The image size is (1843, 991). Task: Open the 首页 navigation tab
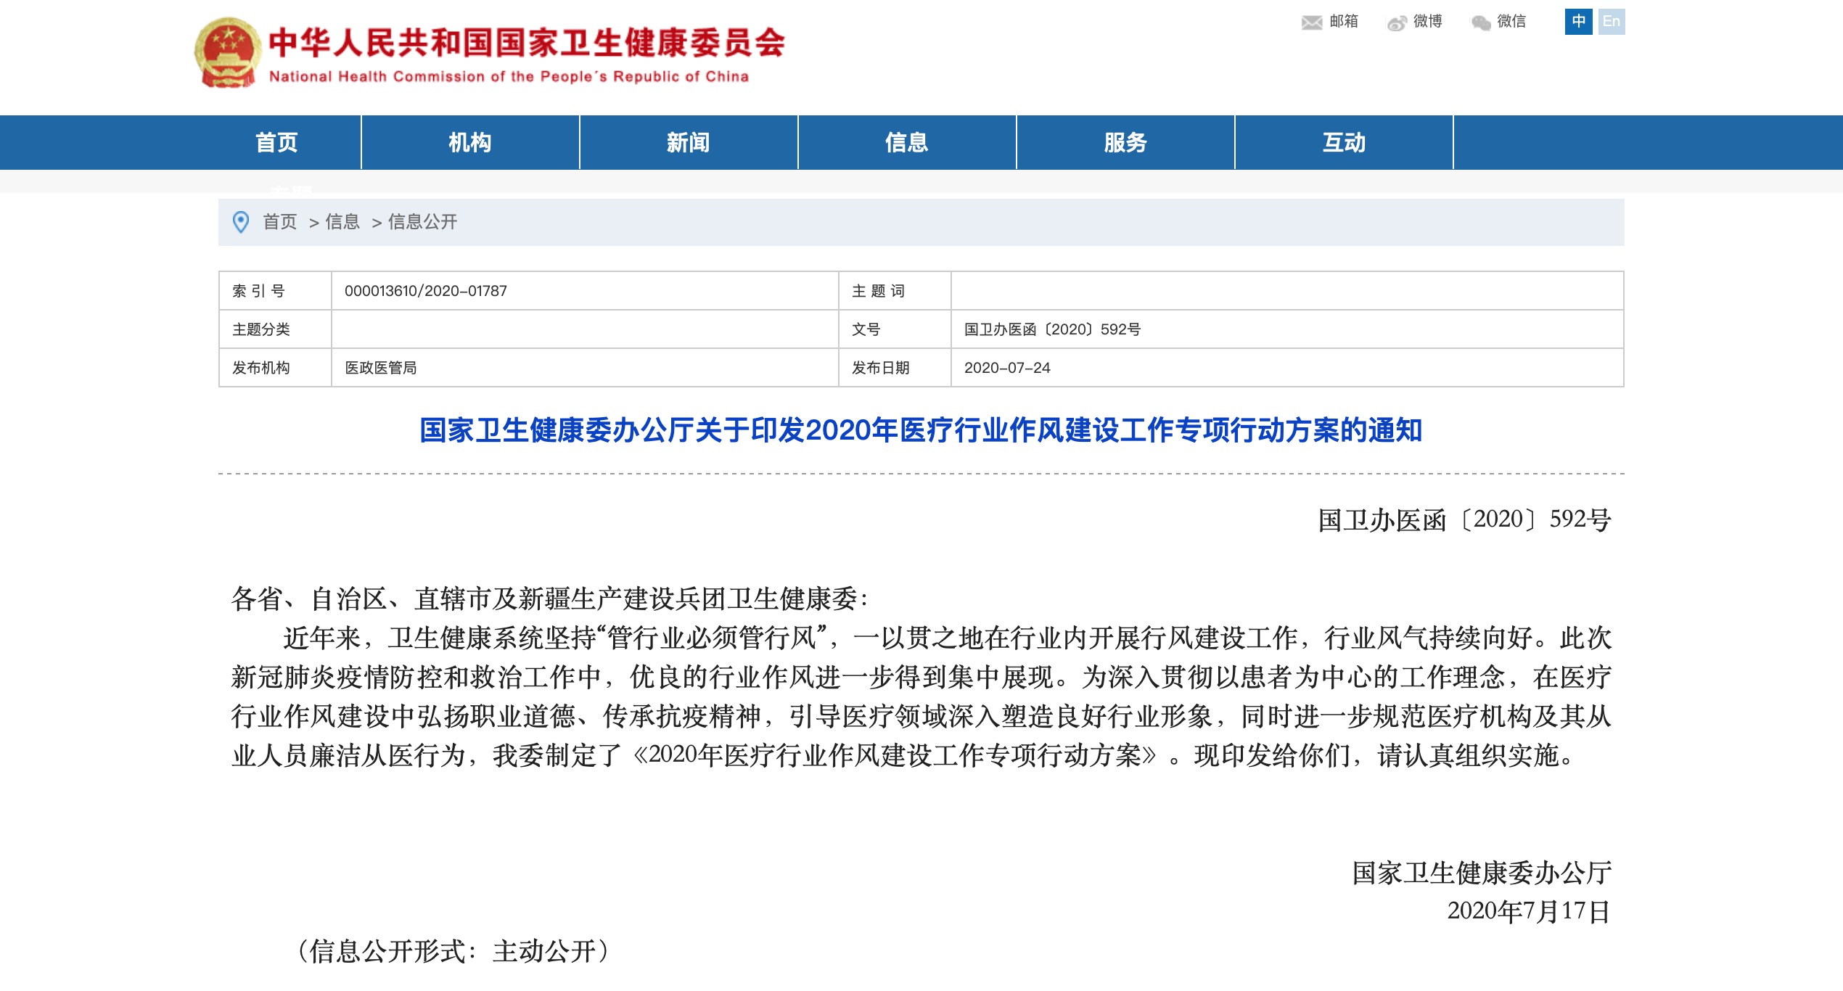pos(276,142)
